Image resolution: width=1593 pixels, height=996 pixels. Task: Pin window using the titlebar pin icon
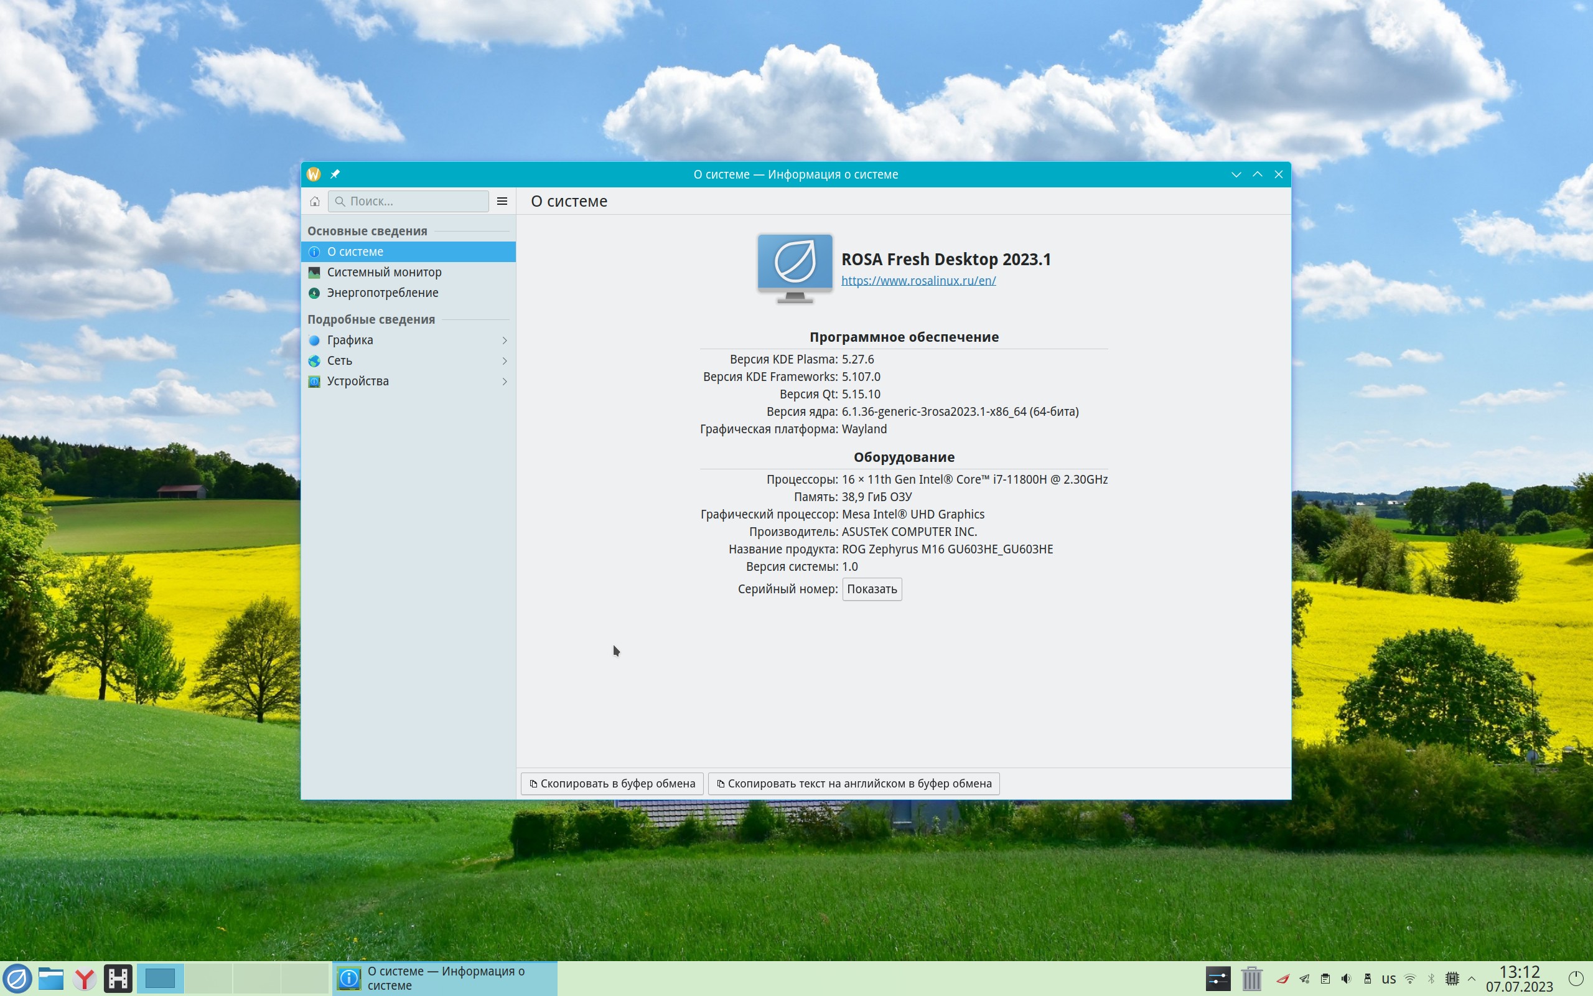(x=335, y=174)
